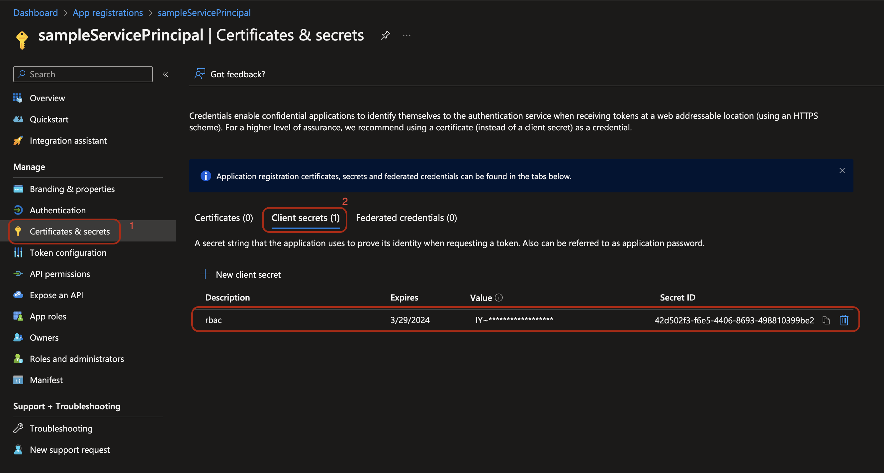Click the Secret ID 42d502f3 value
The height and width of the screenshot is (473, 884).
point(734,320)
